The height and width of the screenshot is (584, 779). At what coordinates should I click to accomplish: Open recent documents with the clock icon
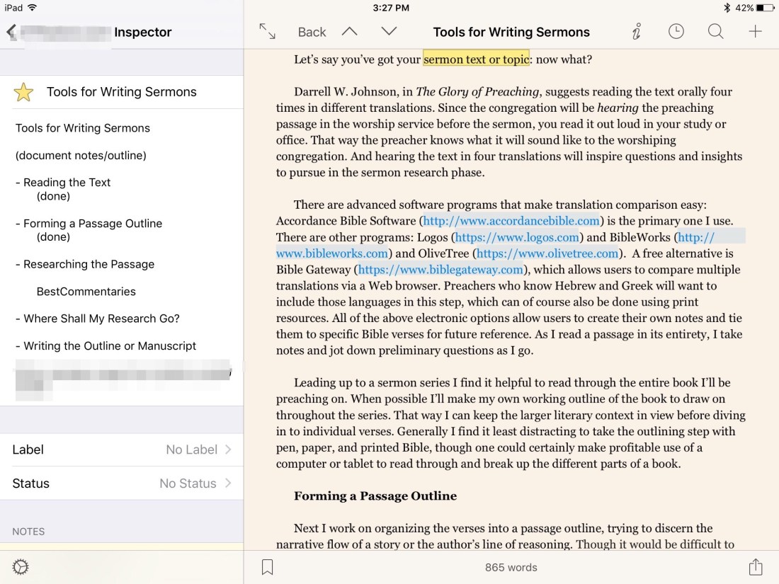[676, 31]
